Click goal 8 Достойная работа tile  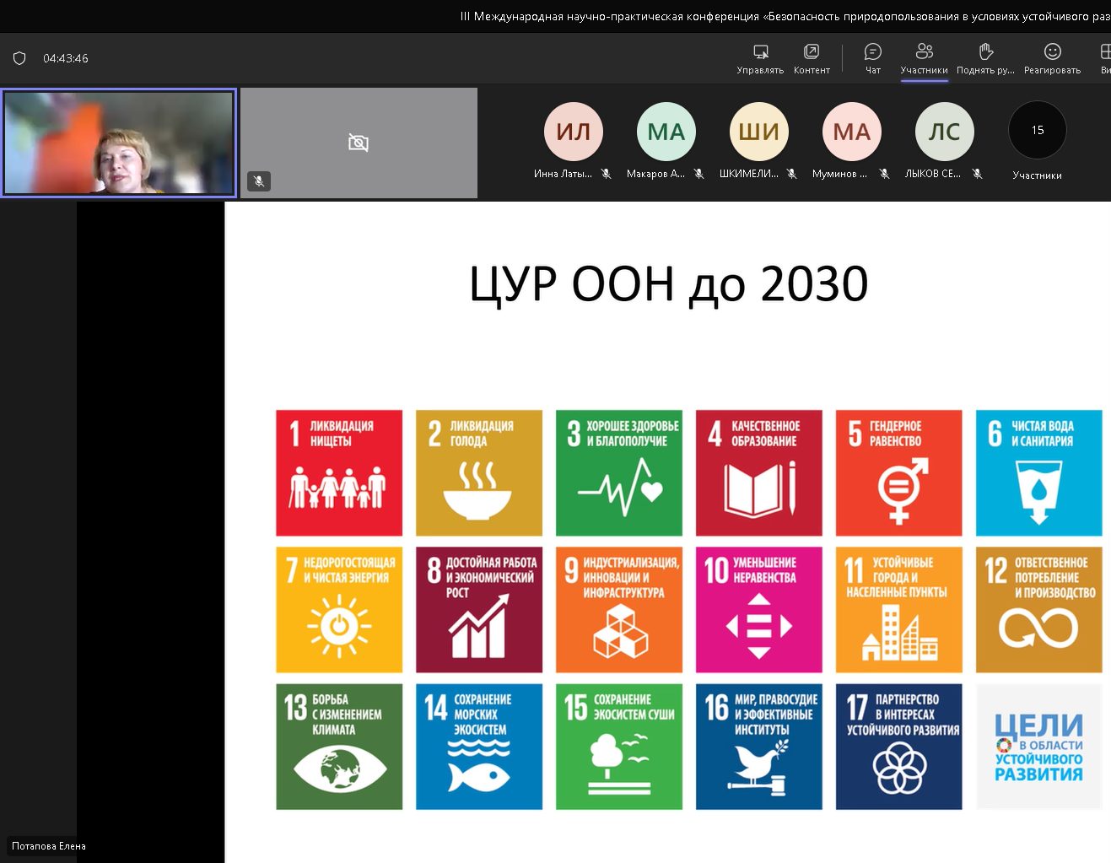479,609
